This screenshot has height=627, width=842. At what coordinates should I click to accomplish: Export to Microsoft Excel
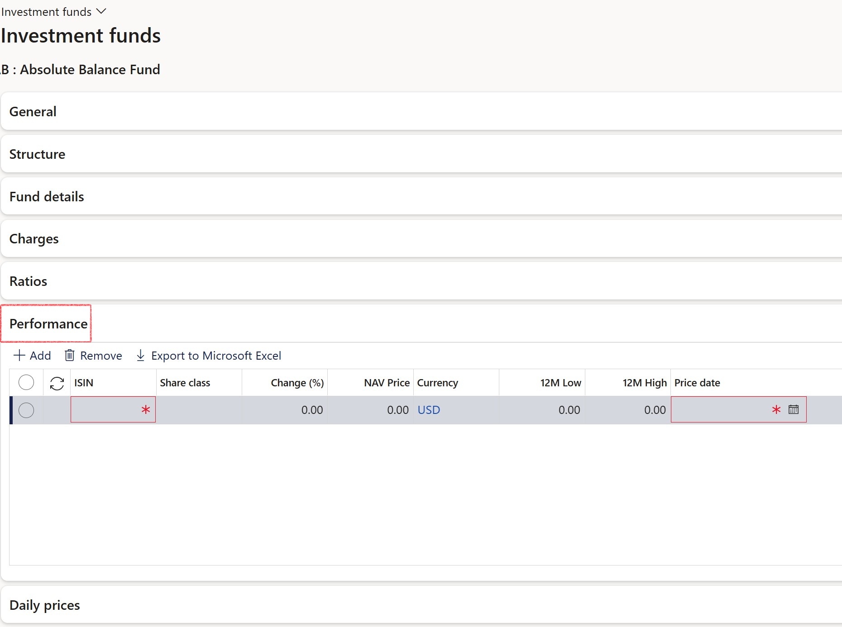(x=208, y=356)
